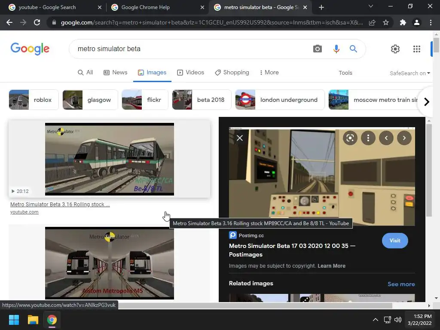Image resolution: width=440 pixels, height=330 pixels.
Task: Filter results by flickr chip
Action: point(145,100)
